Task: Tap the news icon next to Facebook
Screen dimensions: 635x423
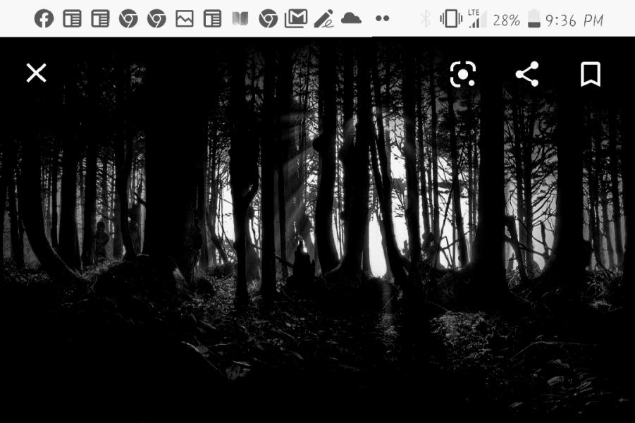Action: click(72, 19)
